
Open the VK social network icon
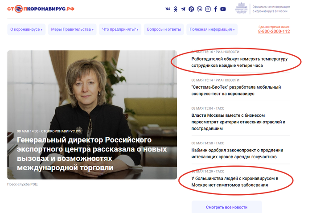[x=168, y=9]
